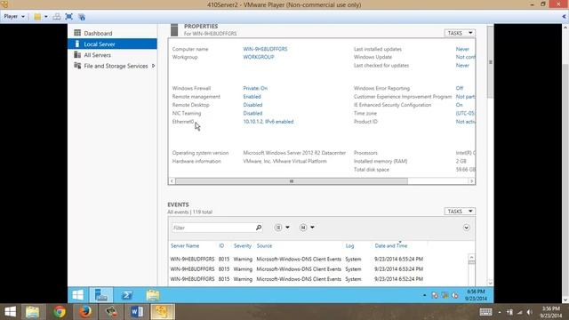Click Last checked for updates Never link
The image size is (569, 320).
coord(462,65)
